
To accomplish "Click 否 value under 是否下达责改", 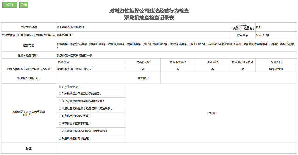I will 178,69.
